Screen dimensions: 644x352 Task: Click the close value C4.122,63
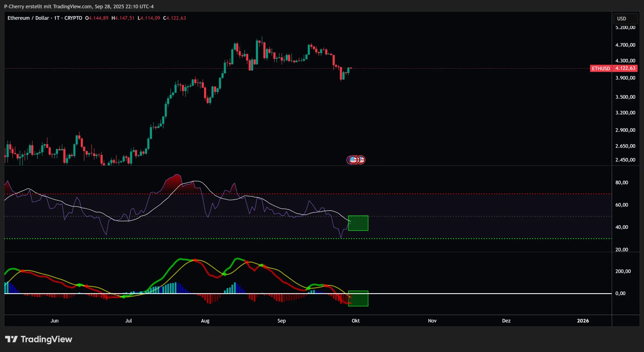click(175, 18)
